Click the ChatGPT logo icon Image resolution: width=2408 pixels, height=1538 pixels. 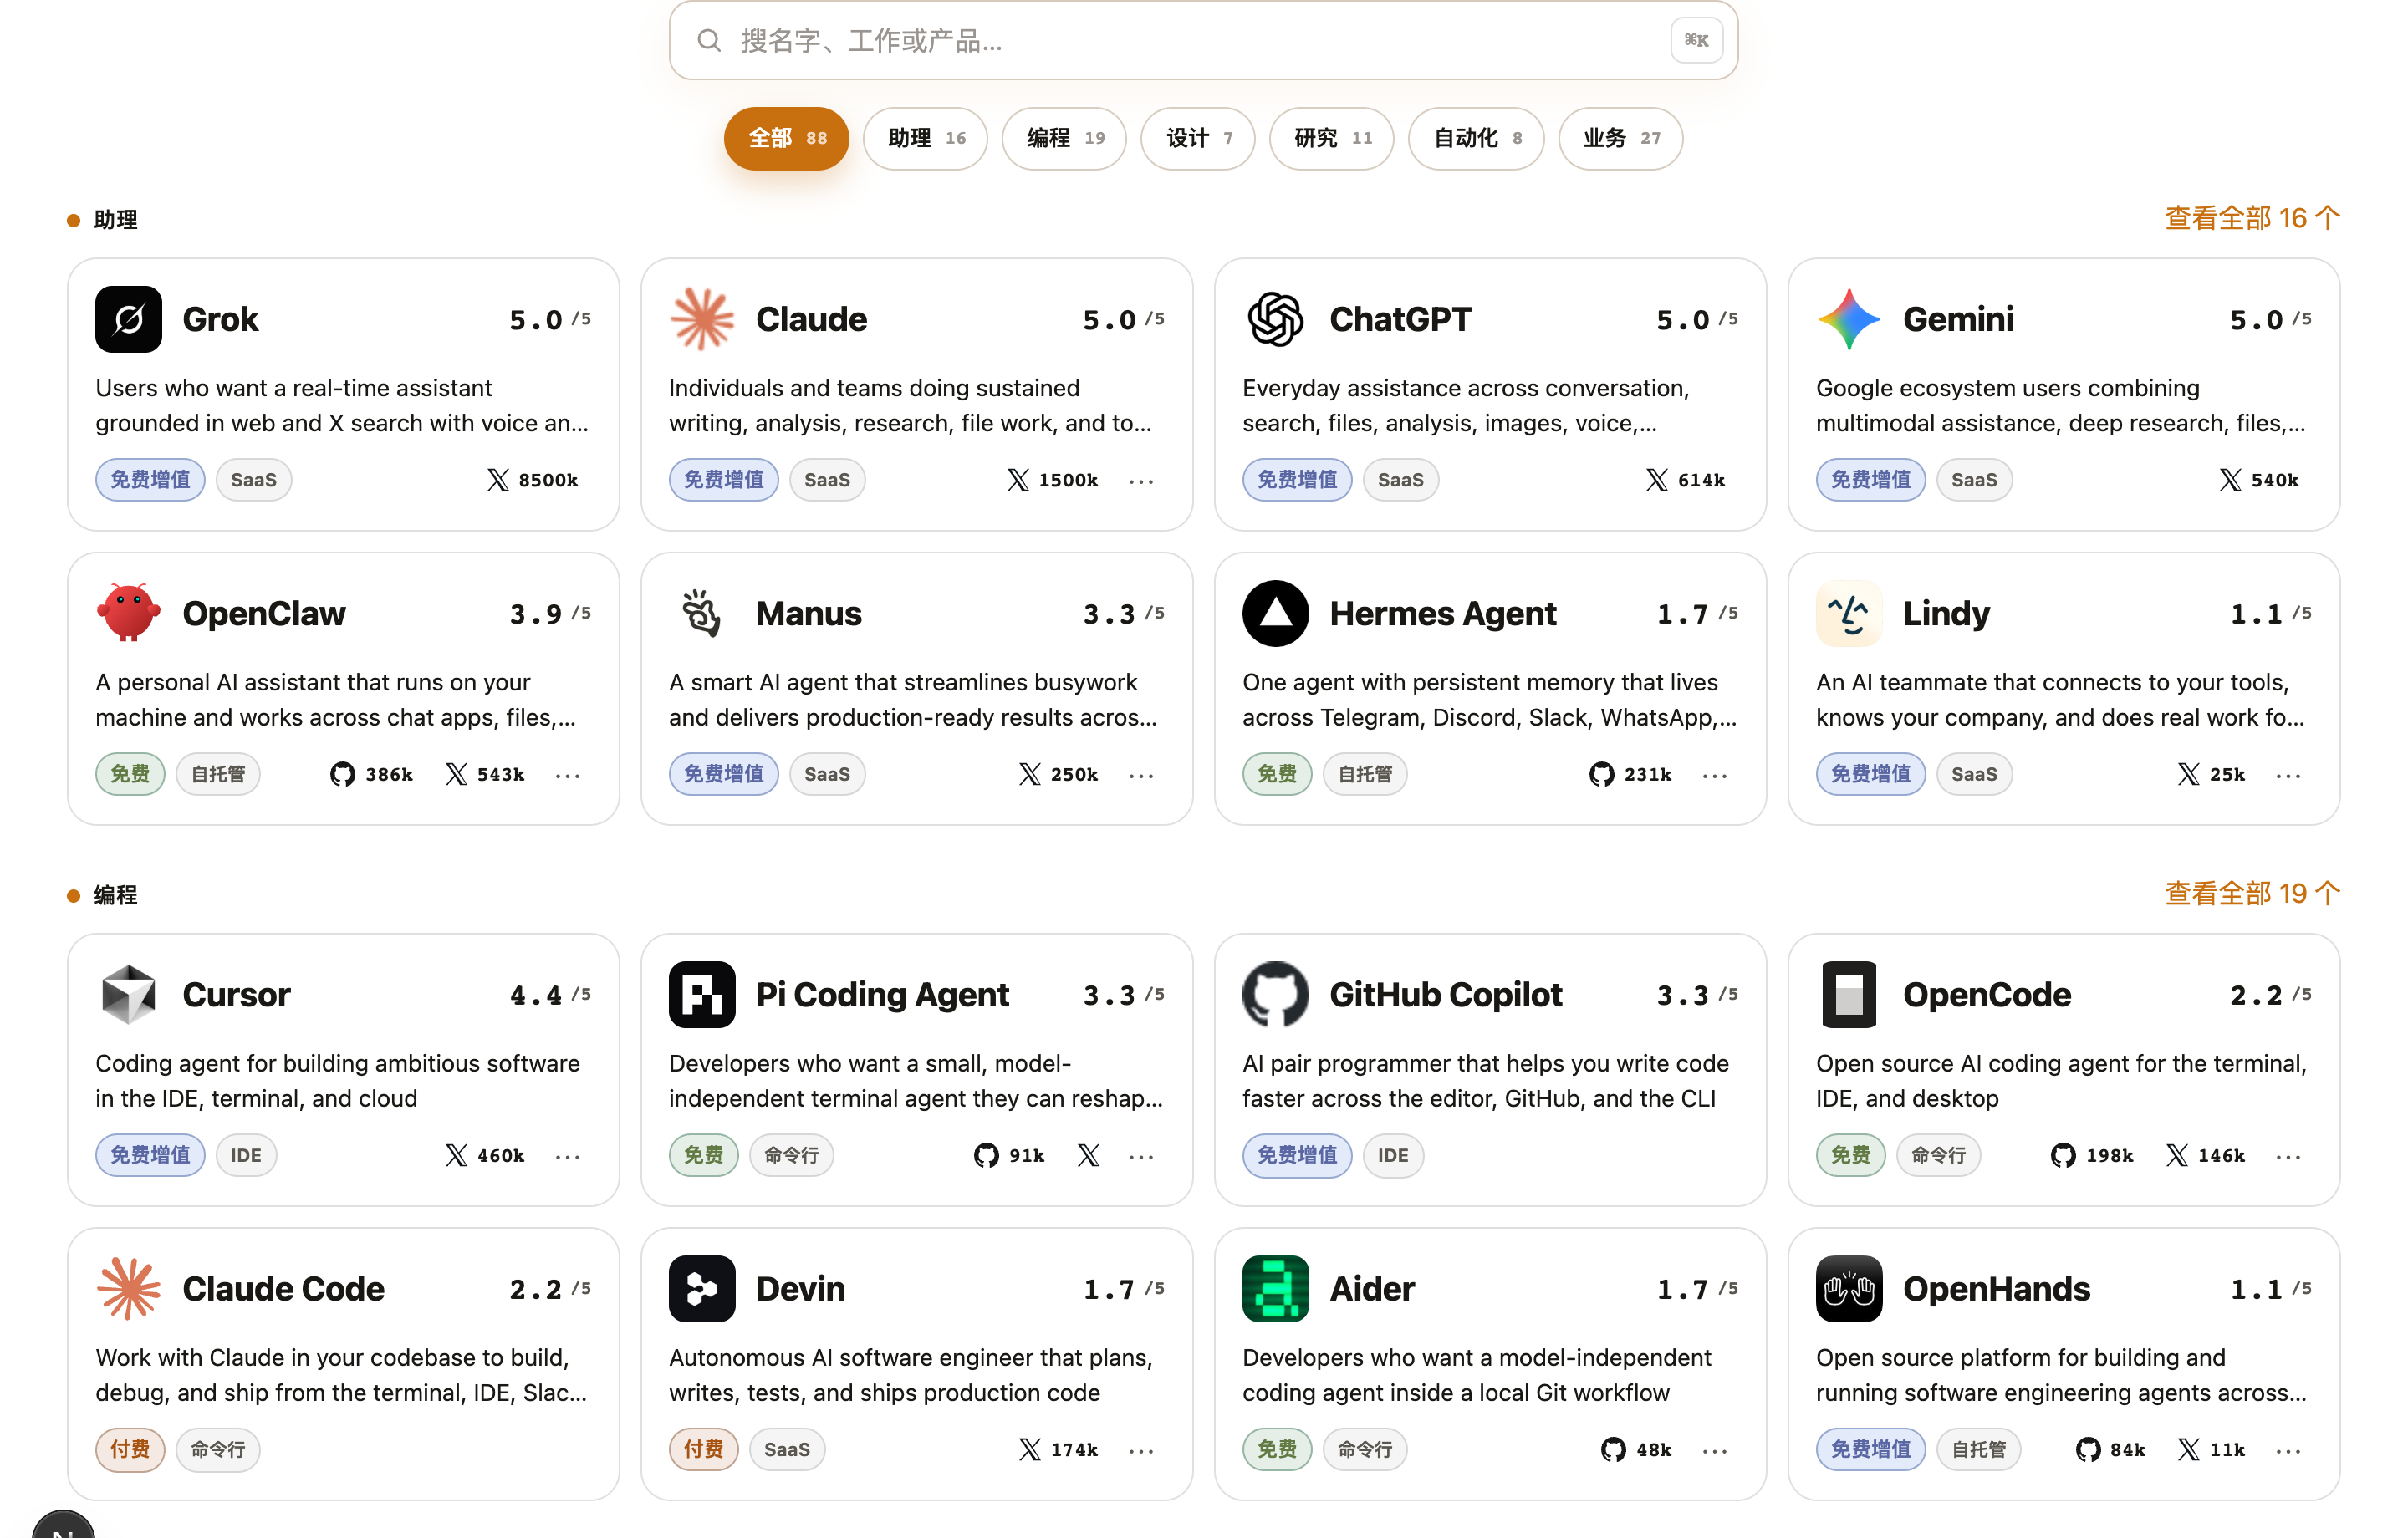(x=1275, y=319)
